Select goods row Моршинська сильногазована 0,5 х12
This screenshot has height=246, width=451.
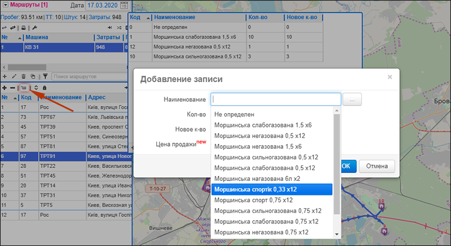click(x=226, y=57)
